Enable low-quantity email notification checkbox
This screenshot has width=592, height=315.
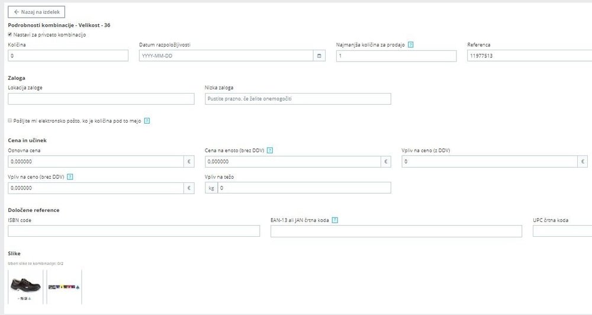[10, 120]
